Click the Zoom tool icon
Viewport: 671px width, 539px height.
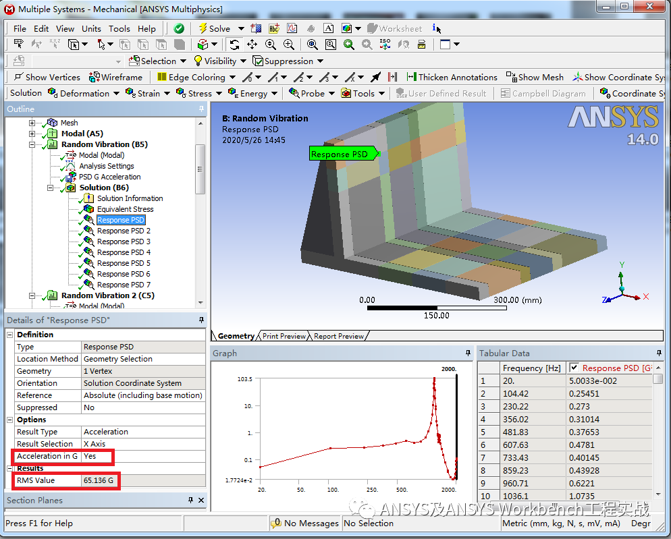pyautogui.click(x=271, y=45)
